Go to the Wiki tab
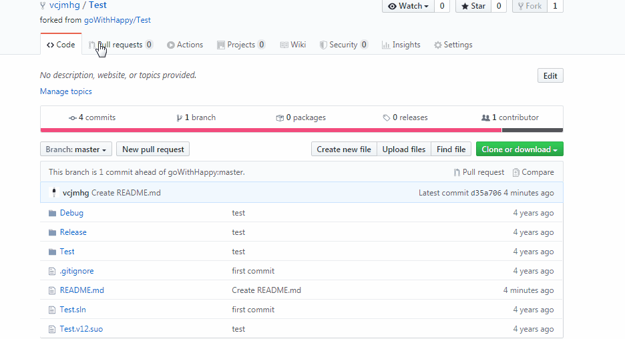Screen dimensions: 625x339 pos(293,45)
